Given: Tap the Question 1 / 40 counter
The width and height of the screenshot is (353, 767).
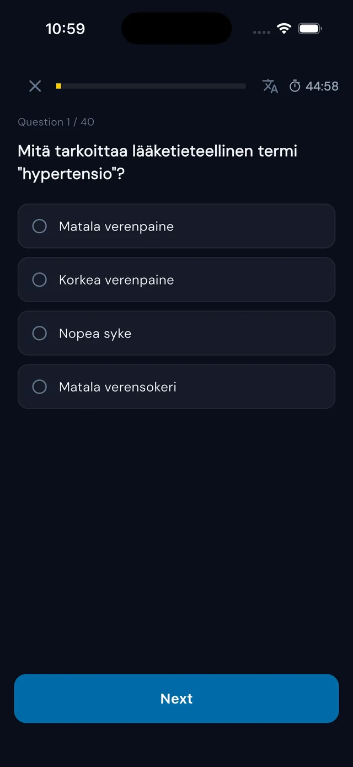Looking at the screenshot, I should (56, 122).
